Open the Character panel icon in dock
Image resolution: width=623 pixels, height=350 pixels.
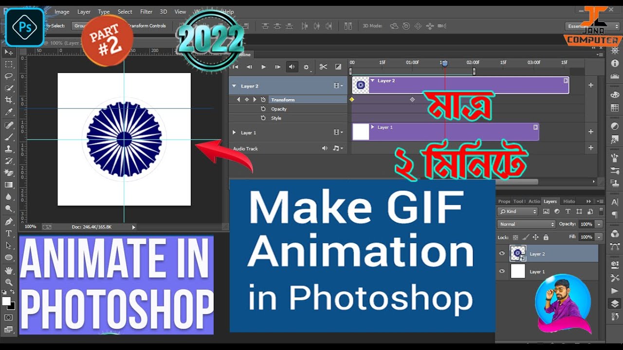pos(615,202)
